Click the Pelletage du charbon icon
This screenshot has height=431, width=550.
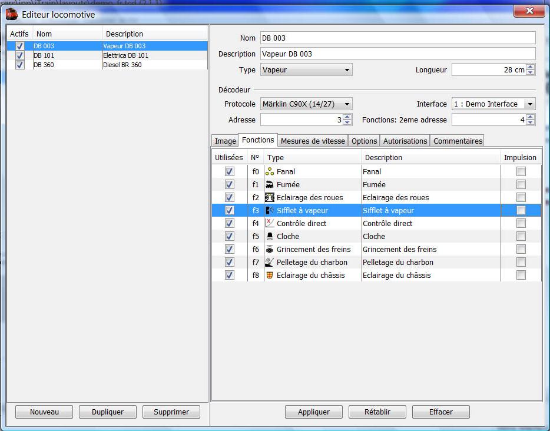pos(270,263)
